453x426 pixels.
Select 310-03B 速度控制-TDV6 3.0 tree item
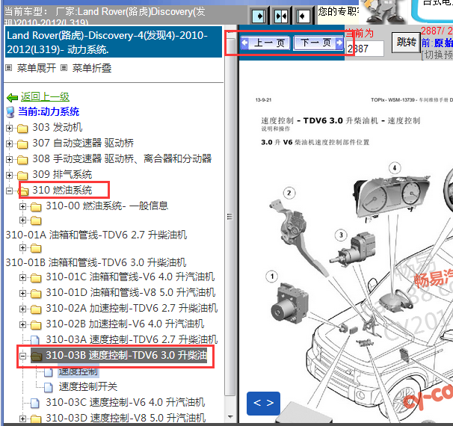coord(126,355)
